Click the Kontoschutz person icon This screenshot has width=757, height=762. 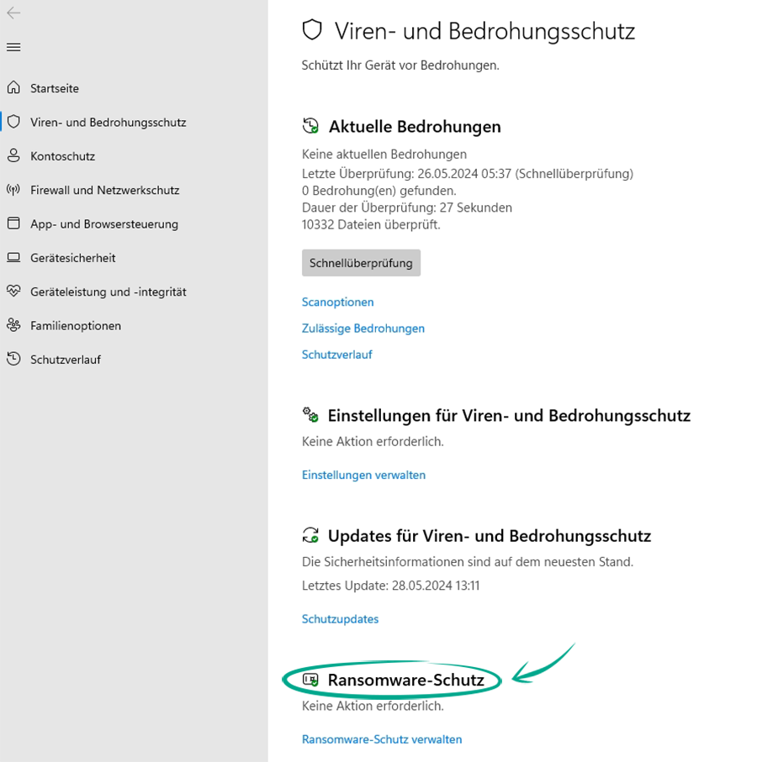click(13, 155)
